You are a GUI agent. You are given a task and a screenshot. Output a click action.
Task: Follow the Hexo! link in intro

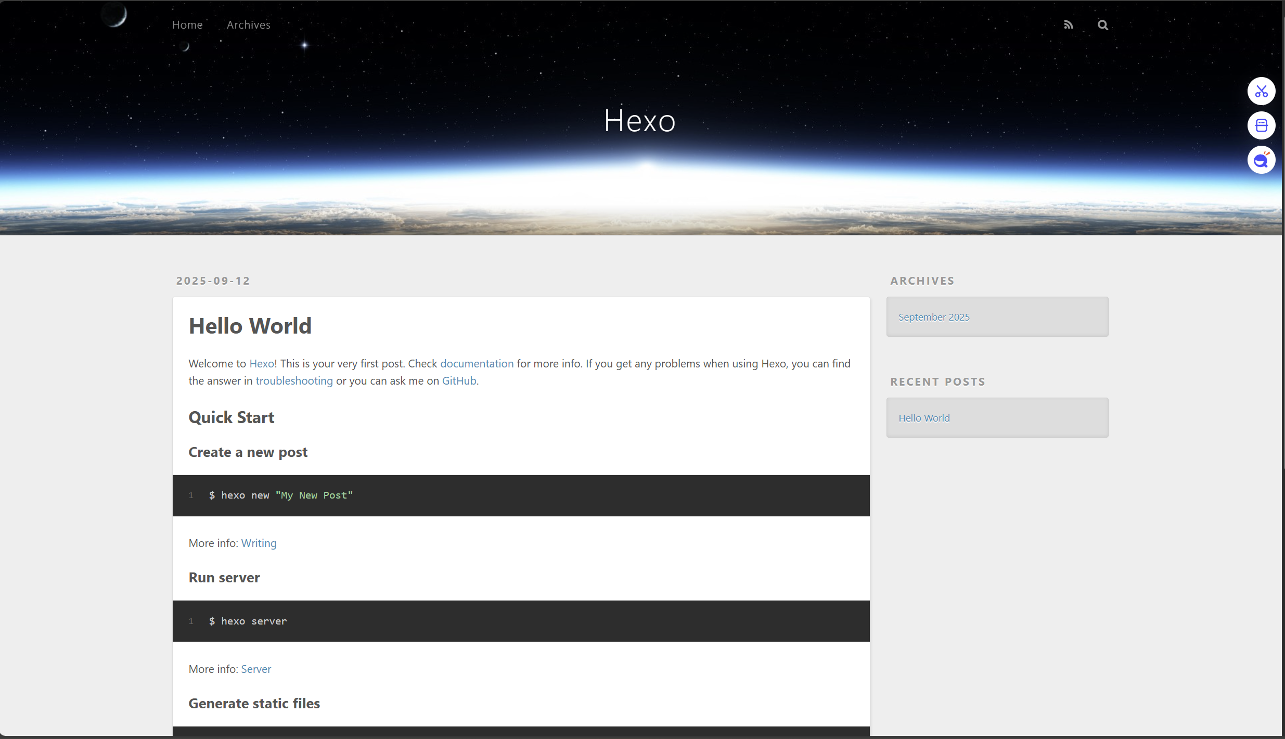pos(263,363)
